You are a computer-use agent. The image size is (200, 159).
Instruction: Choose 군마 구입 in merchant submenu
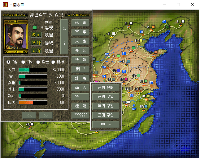click(x=106, y=115)
